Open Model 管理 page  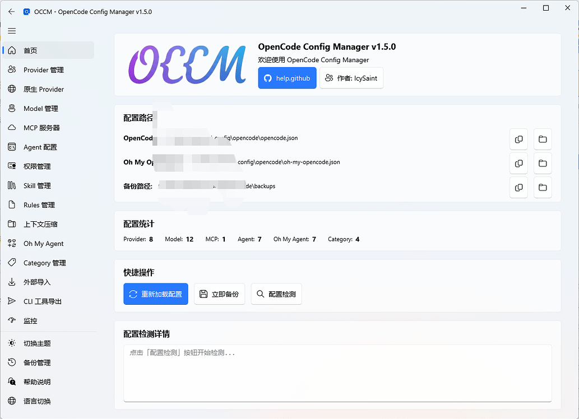click(48, 108)
